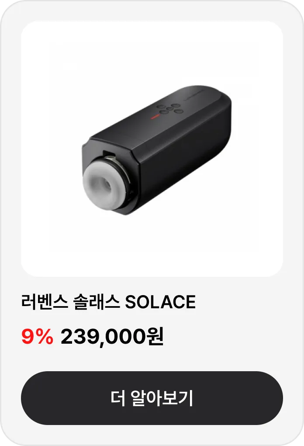Click the white area above the device image

152,51
